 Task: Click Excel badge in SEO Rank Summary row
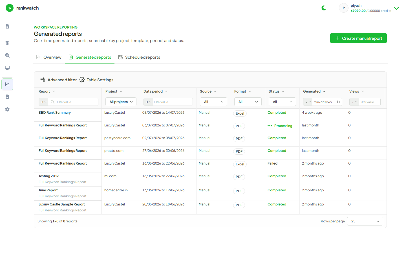[240, 113]
